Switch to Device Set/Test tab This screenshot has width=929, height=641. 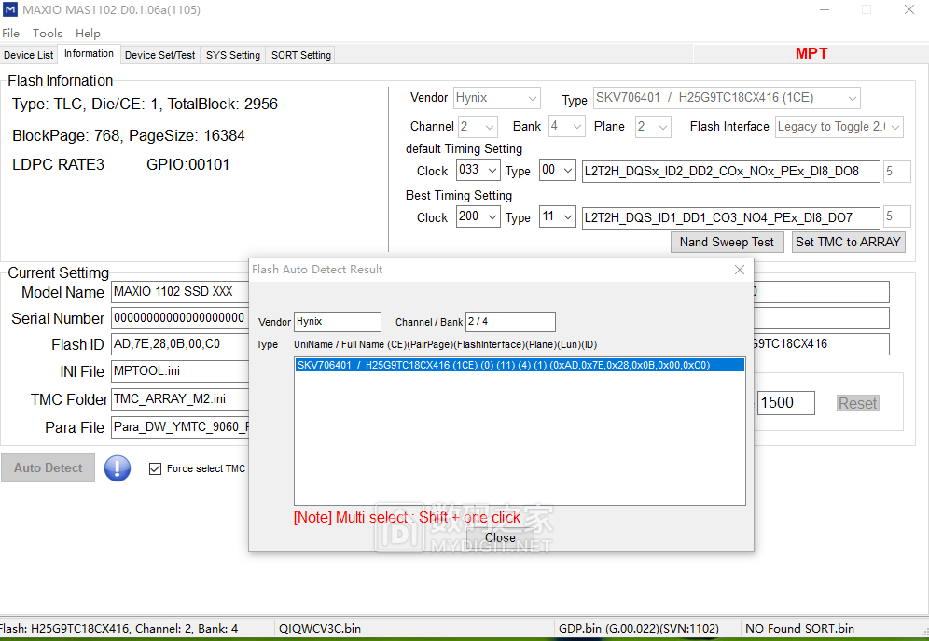[x=160, y=55]
